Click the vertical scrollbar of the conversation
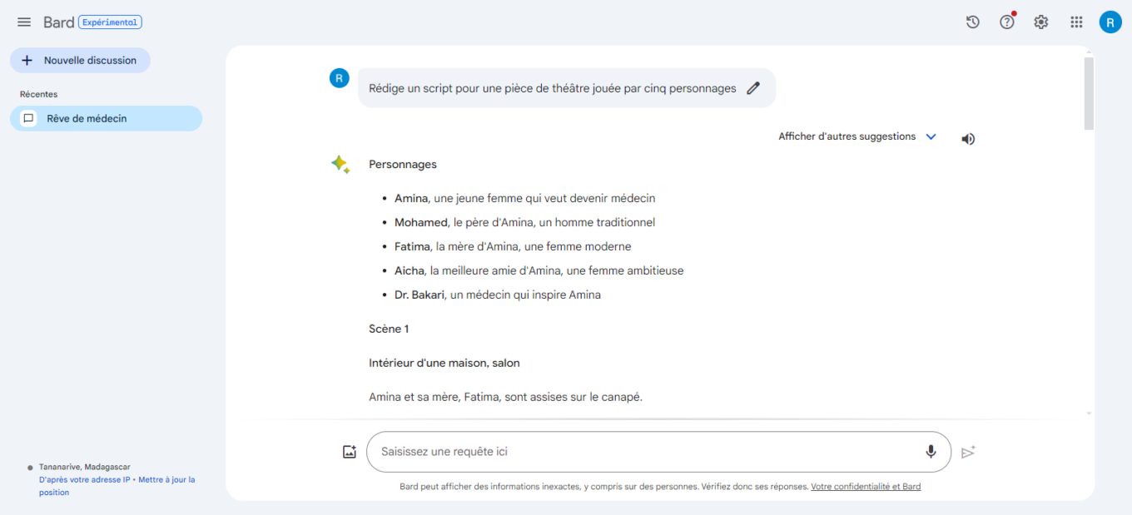The height and width of the screenshot is (515, 1132). click(x=1089, y=93)
